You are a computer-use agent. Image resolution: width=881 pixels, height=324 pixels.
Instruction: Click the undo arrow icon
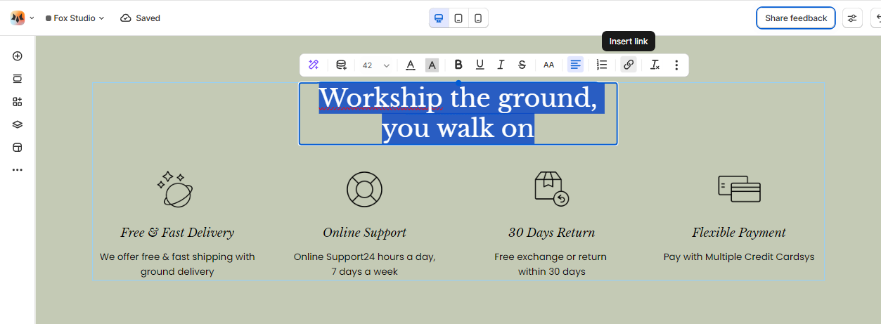[x=876, y=18]
